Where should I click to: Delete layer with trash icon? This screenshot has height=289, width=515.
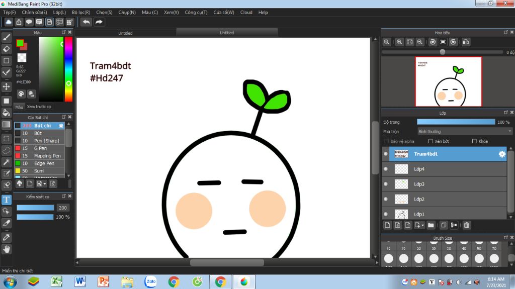click(466, 225)
